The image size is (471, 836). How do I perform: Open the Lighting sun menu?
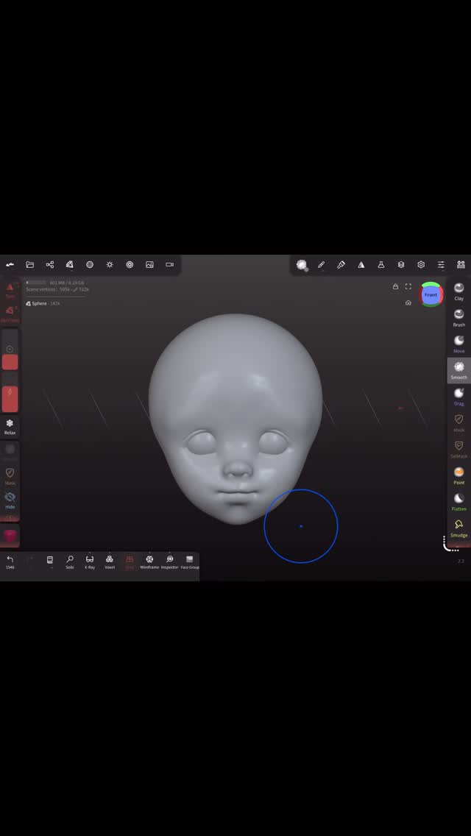point(110,264)
